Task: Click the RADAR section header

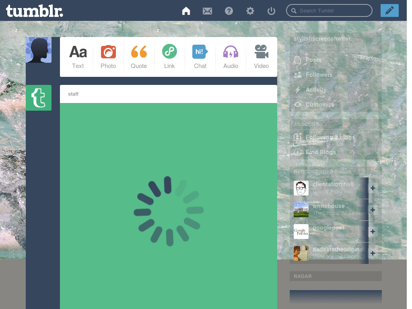Action: point(336,276)
